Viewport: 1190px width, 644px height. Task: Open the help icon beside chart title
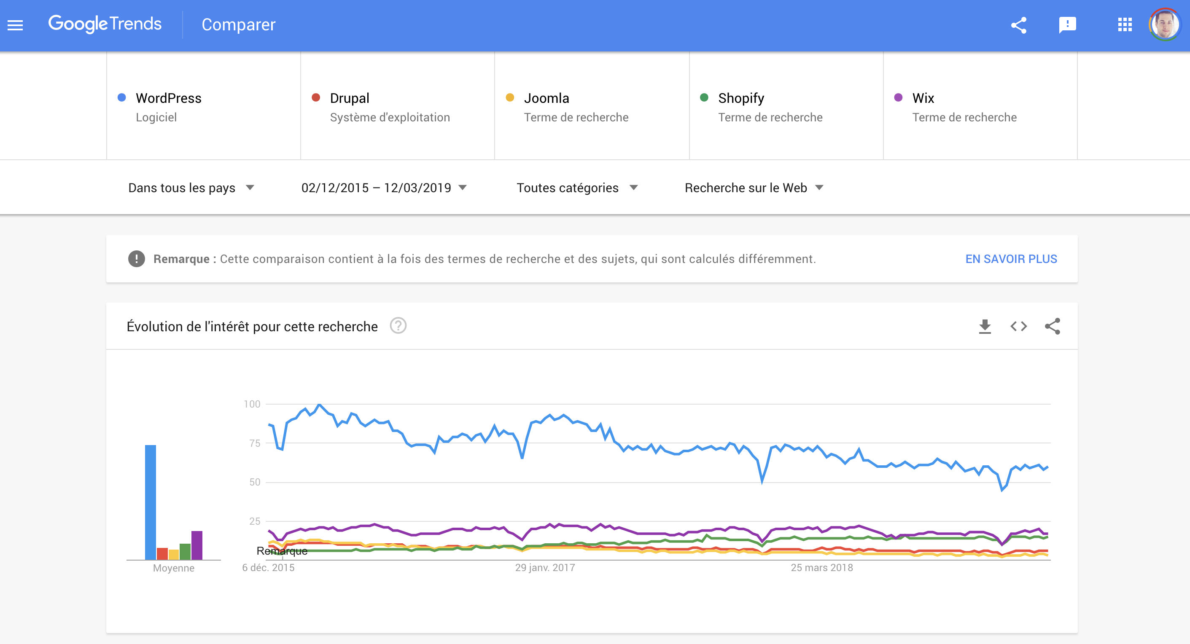(x=398, y=326)
